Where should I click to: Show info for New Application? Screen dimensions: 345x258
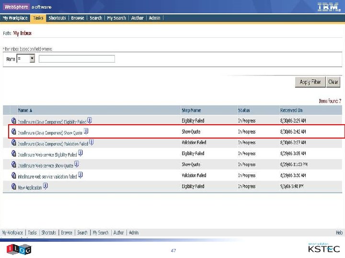(46, 186)
